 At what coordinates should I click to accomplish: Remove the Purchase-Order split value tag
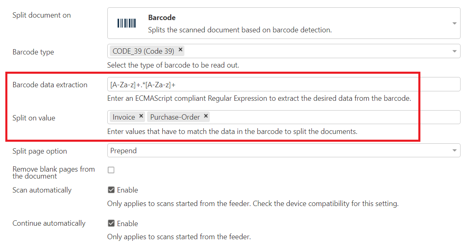(x=206, y=116)
